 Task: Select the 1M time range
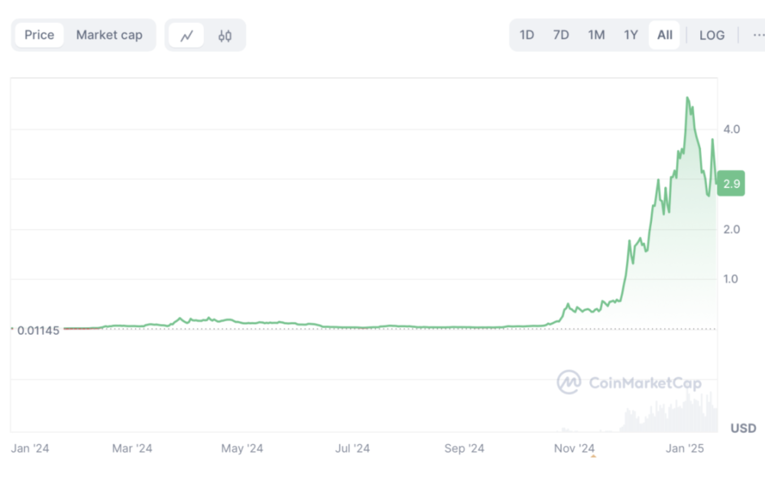[596, 35]
